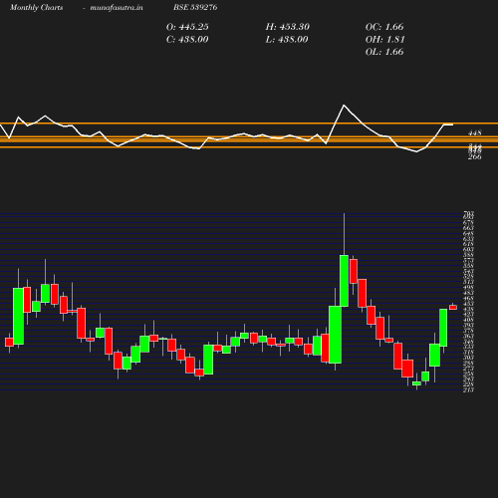Click the open value "O: 445.25"

(187, 27)
